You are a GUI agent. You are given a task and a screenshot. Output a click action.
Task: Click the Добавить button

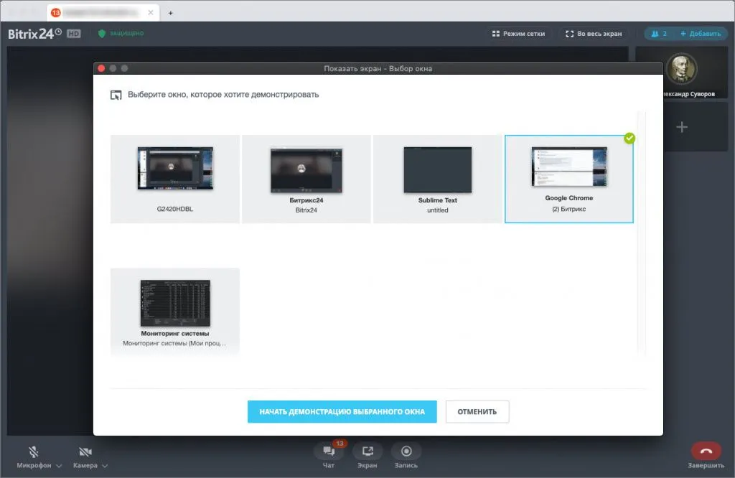click(x=700, y=34)
